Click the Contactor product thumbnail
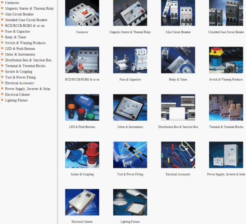The image size is (246, 224). click(82, 13)
